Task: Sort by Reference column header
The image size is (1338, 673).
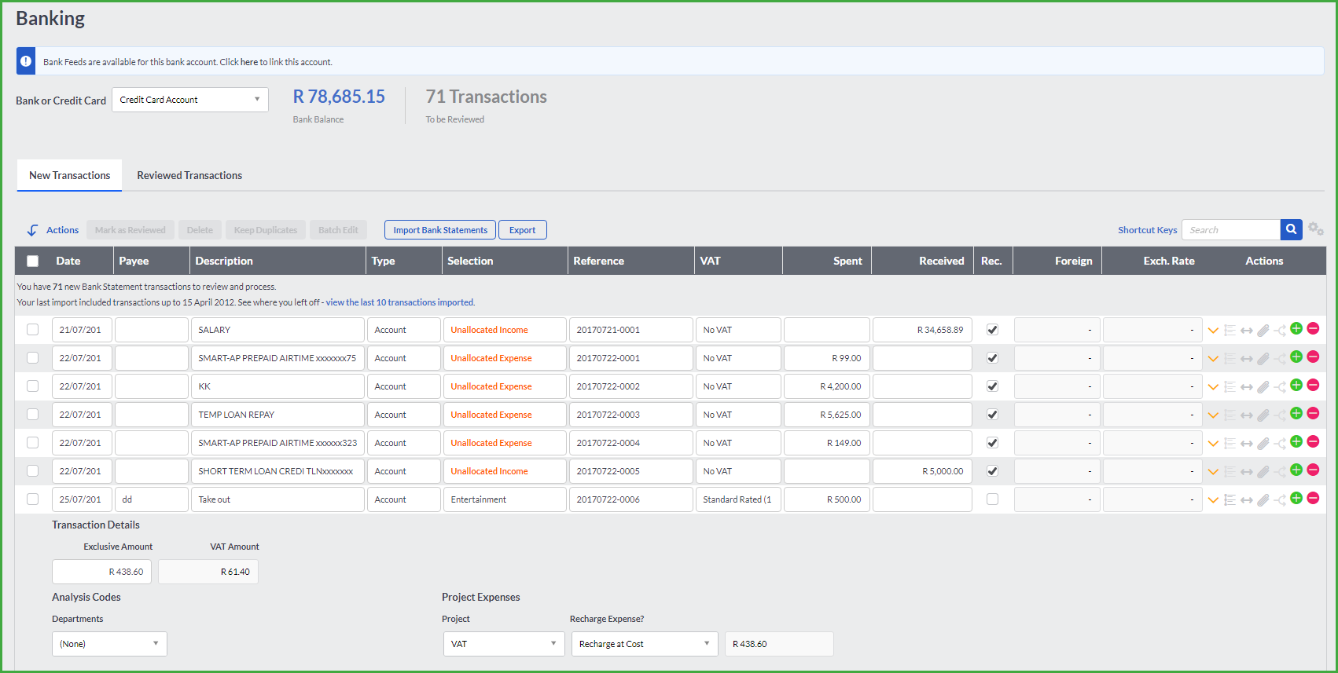Action: pos(598,261)
